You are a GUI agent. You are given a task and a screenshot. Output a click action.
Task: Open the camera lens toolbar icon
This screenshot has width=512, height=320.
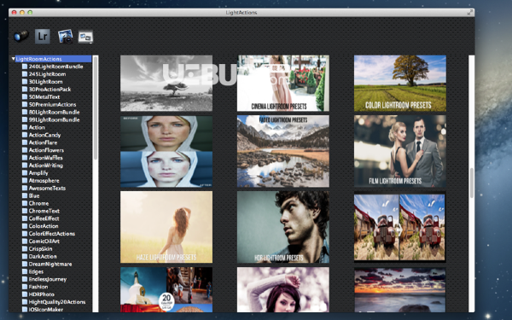tap(20, 36)
